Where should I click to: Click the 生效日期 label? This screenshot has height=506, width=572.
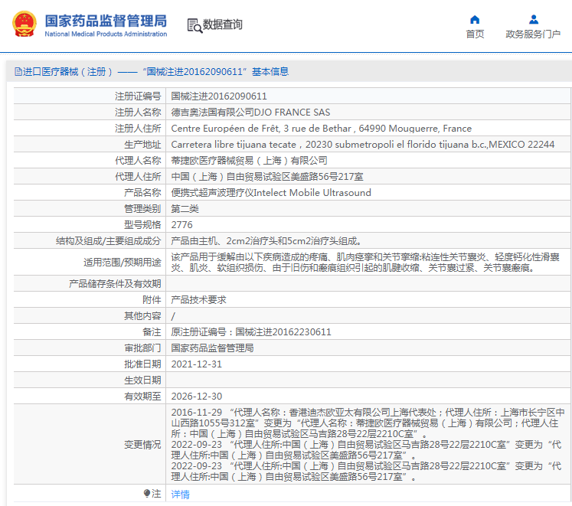point(142,380)
